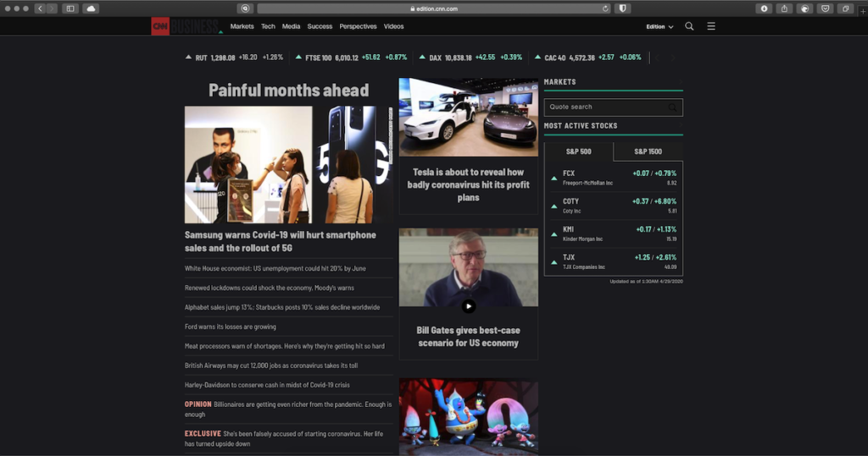Open the Ford warns losses growing article
Image resolution: width=868 pixels, height=456 pixels.
pos(231,327)
